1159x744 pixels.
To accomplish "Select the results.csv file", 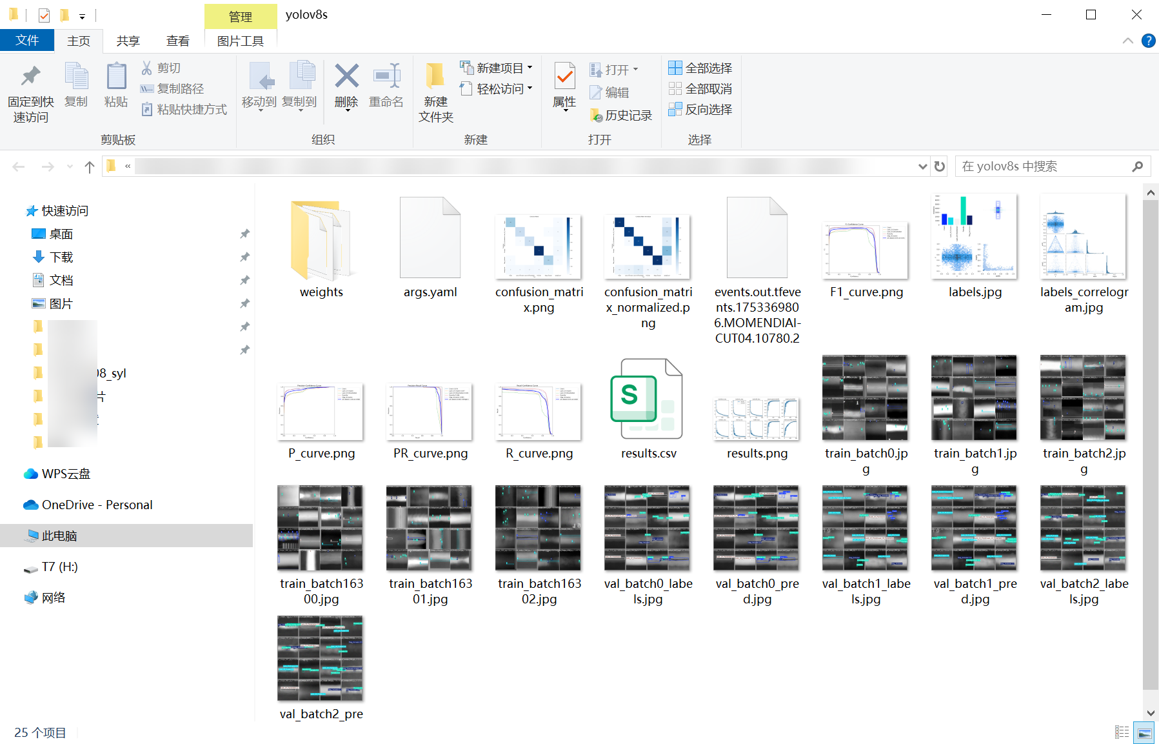I will pos(648,407).
